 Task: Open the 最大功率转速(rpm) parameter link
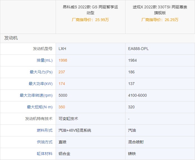(36, 95)
